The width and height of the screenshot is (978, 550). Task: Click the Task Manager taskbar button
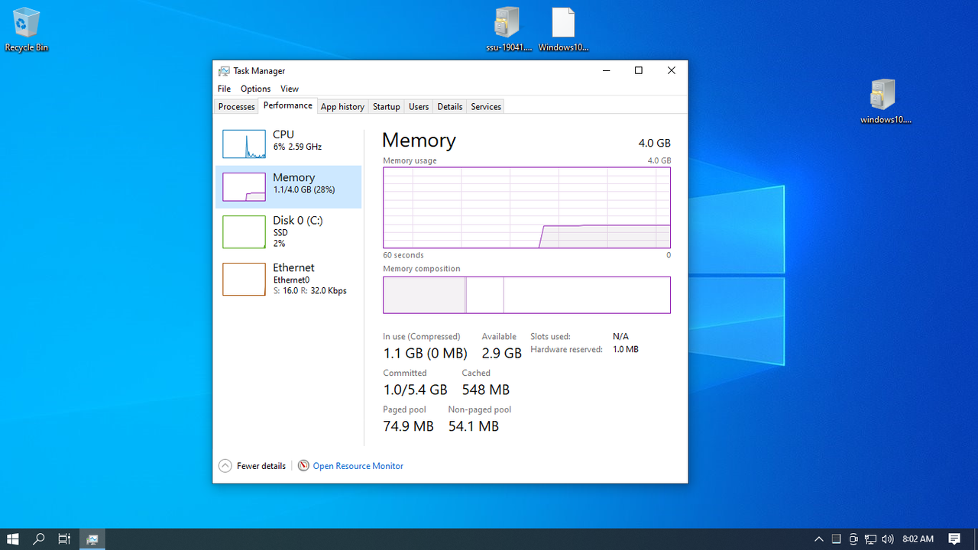pos(92,539)
